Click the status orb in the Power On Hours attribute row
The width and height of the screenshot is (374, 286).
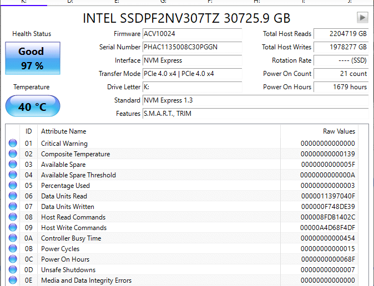click(x=13, y=259)
